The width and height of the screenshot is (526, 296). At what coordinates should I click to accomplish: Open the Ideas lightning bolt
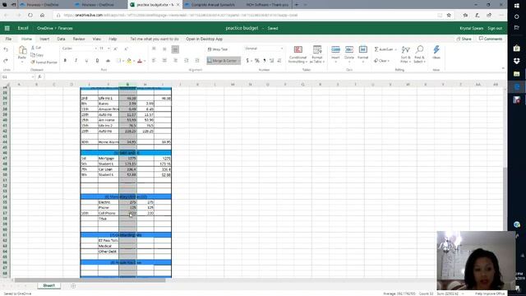tap(436, 53)
